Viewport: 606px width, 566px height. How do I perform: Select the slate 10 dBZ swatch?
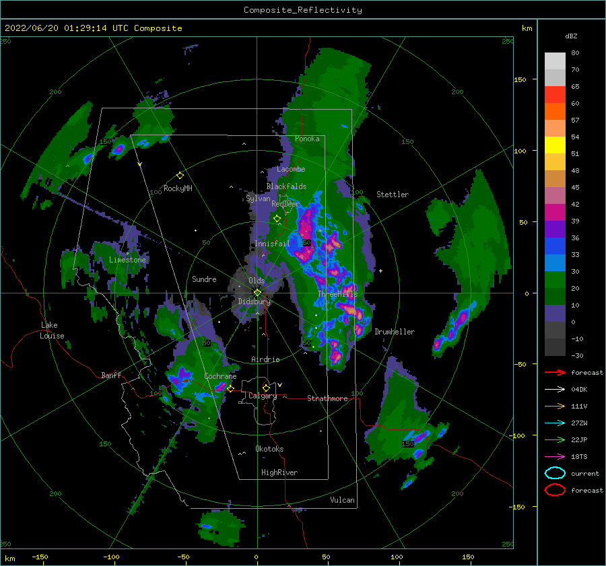(555, 314)
